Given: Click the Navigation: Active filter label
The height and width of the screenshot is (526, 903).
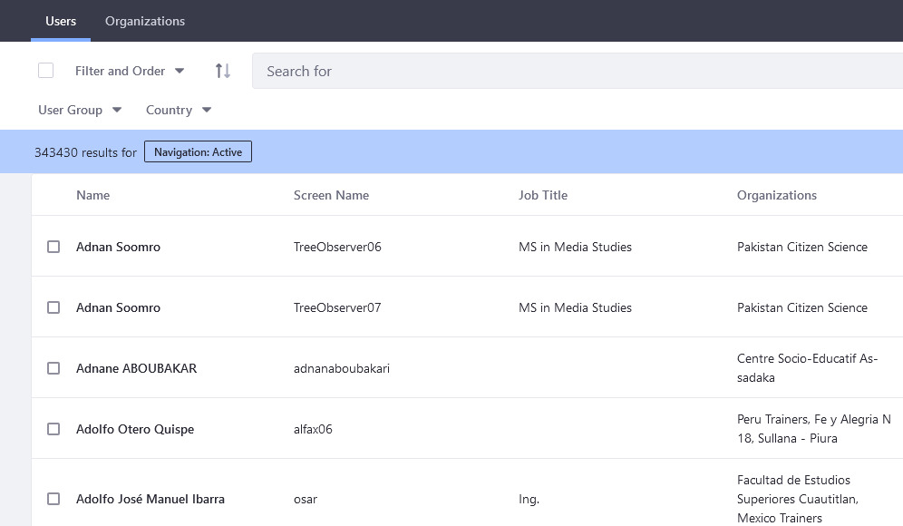Looking at the screenshot, I should coord(198,152).
